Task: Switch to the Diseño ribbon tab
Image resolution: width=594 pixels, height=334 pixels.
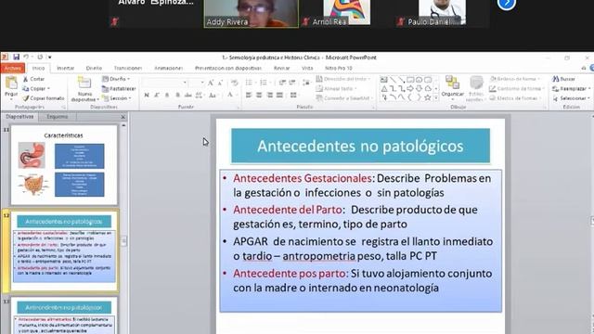Action: [x=94, y=68]
